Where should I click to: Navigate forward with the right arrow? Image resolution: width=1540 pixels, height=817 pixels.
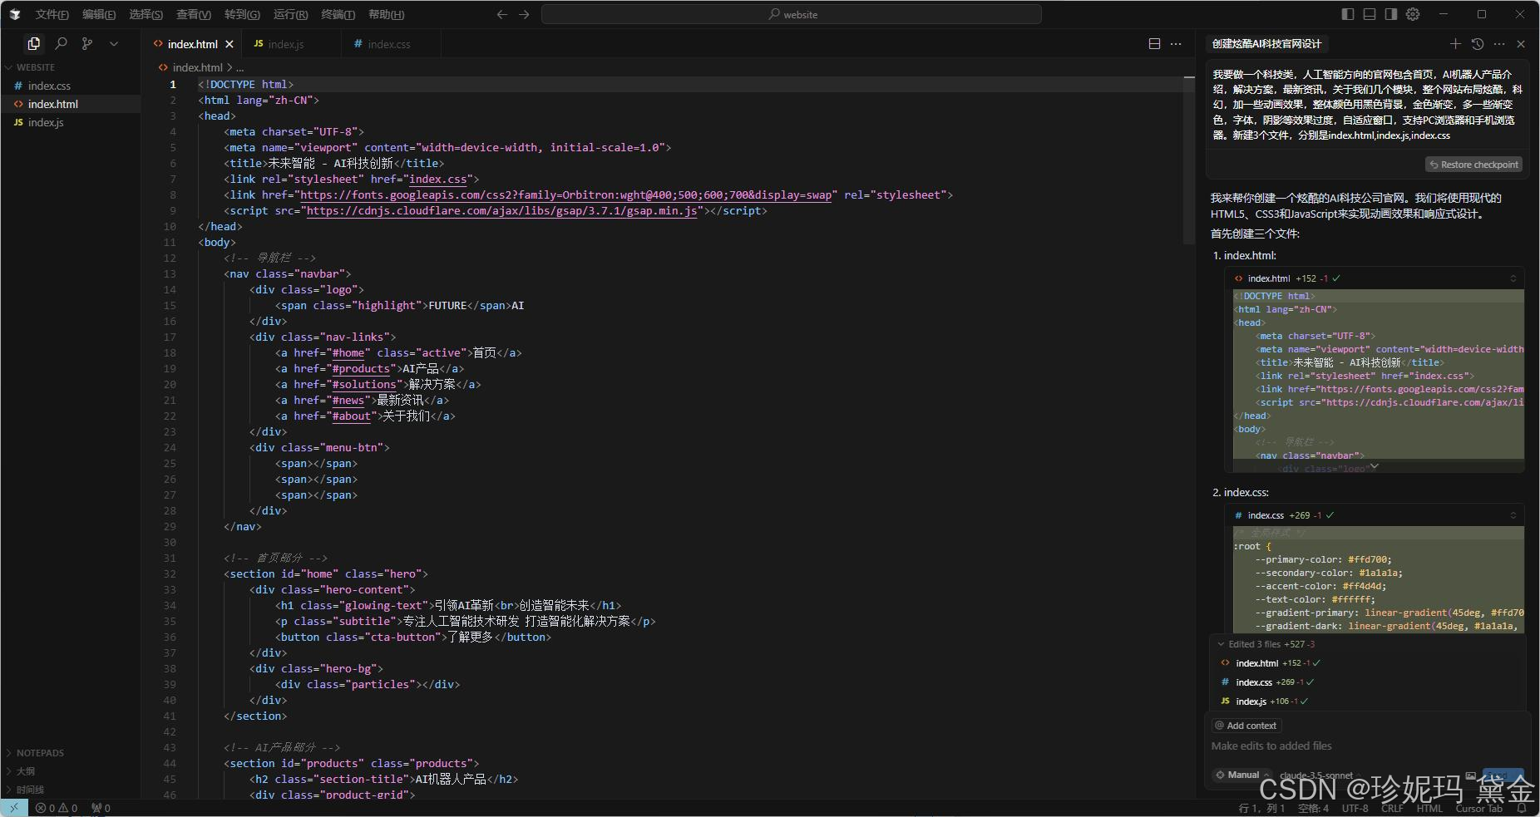(x=524, y=14)
